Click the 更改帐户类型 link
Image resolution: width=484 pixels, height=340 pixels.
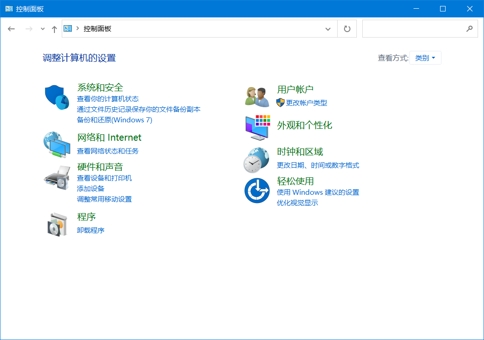(x=307, y=103)
